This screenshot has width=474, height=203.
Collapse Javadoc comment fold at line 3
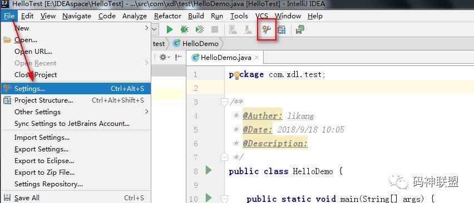[x=224, y=103]
